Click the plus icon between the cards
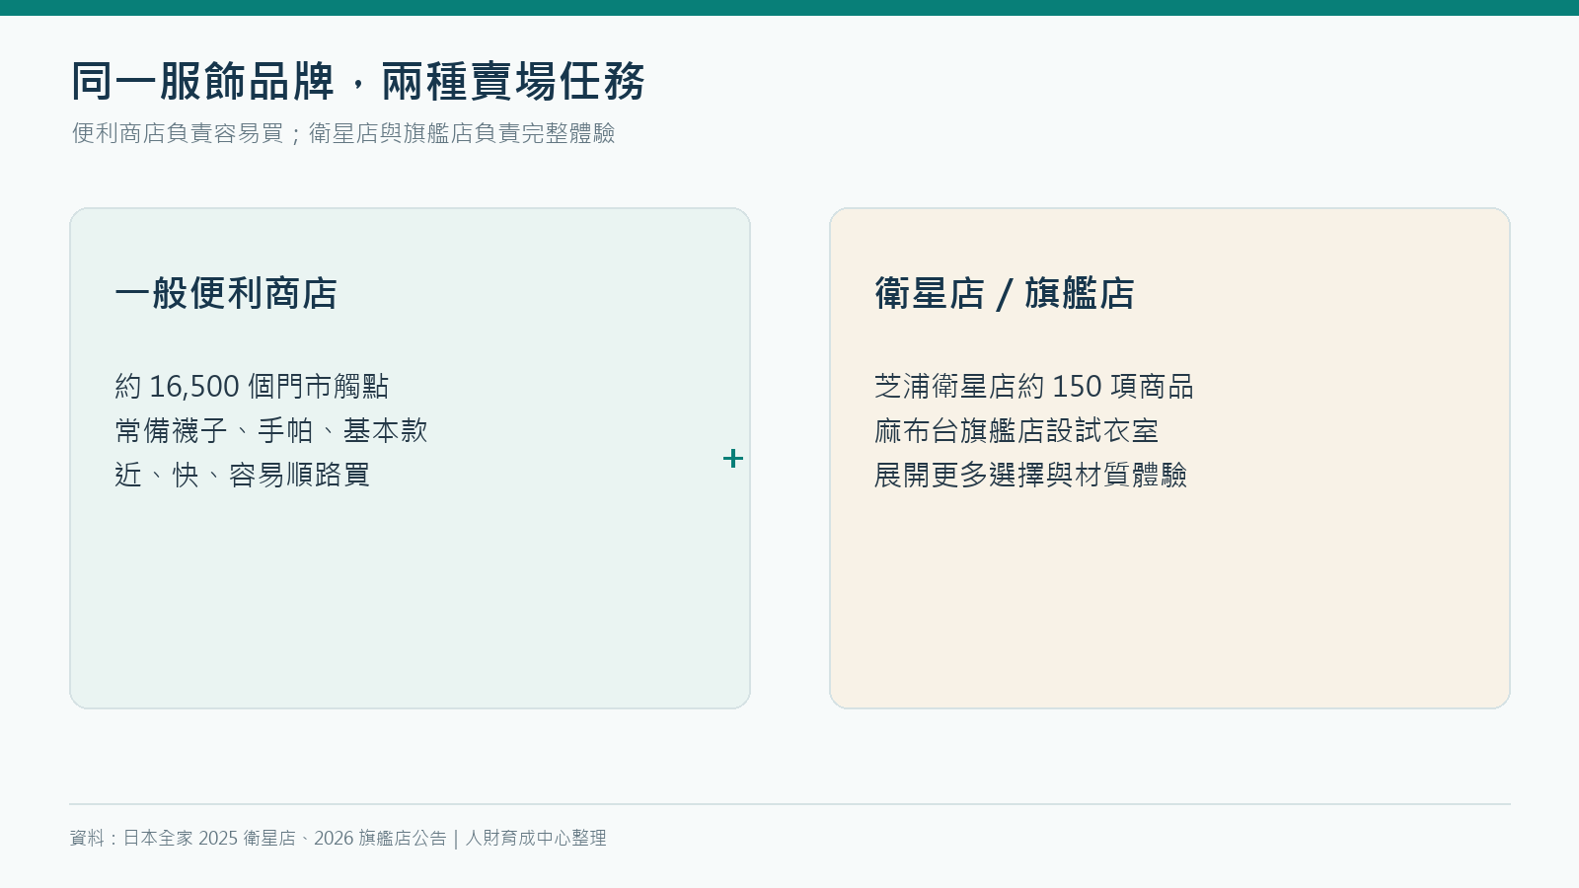Viewport: 1579px width, 888px height. (x=732, y=458)
